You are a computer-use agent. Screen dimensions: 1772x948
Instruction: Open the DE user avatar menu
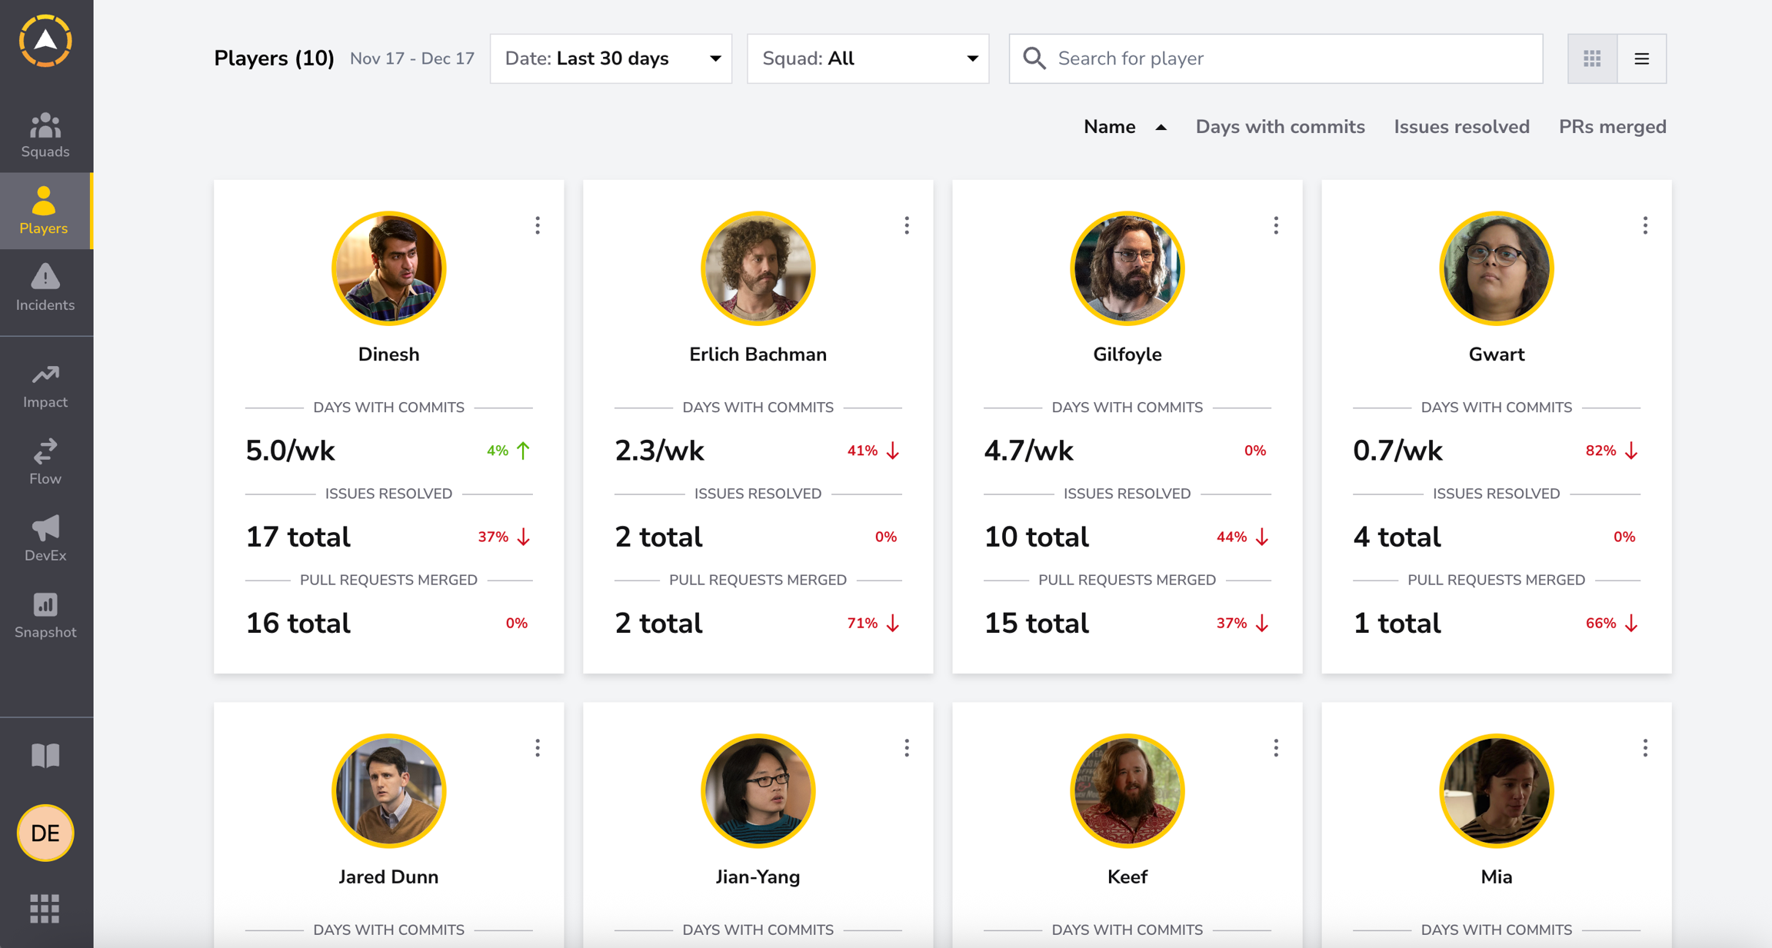coord(45,833)
